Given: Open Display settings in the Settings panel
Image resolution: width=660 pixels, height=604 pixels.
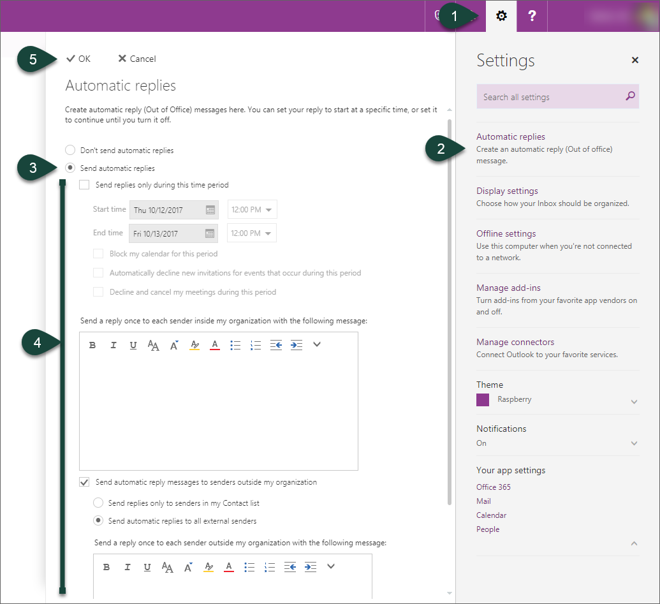Looking at the screenshot, I should coord(507,191).
